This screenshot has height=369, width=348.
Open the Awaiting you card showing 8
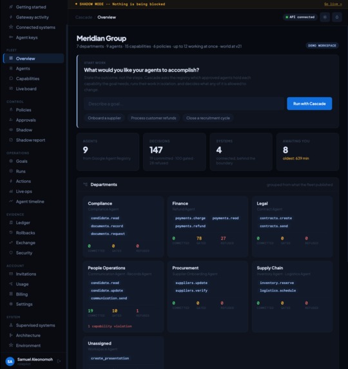pyautogui.click(x=308, y=152)
